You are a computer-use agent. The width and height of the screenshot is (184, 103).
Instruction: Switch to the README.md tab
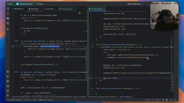coord(18,9)
